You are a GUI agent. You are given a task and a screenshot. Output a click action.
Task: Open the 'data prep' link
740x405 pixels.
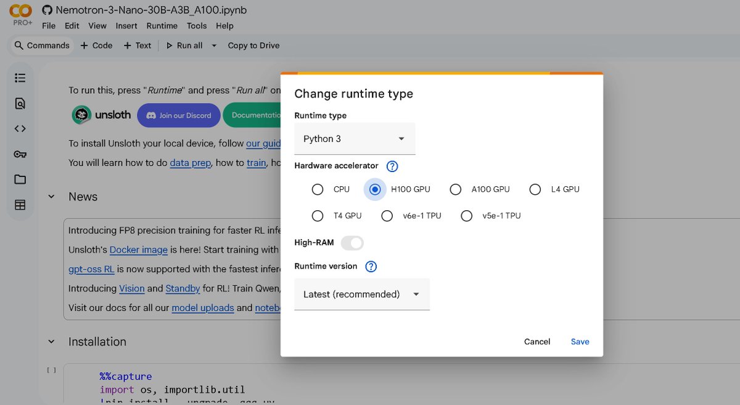tap(191, 163)
